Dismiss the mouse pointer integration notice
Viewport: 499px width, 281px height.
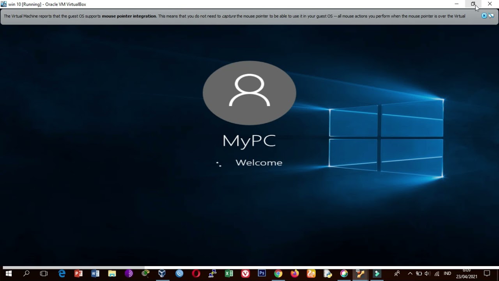coord(484,16)
